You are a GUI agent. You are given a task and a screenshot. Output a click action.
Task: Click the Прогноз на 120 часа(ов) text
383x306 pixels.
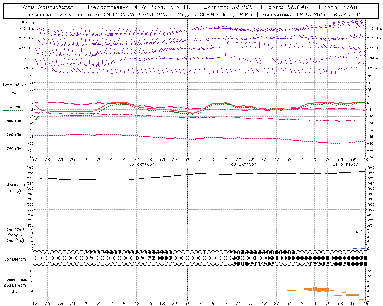click(x=57, y=15)
